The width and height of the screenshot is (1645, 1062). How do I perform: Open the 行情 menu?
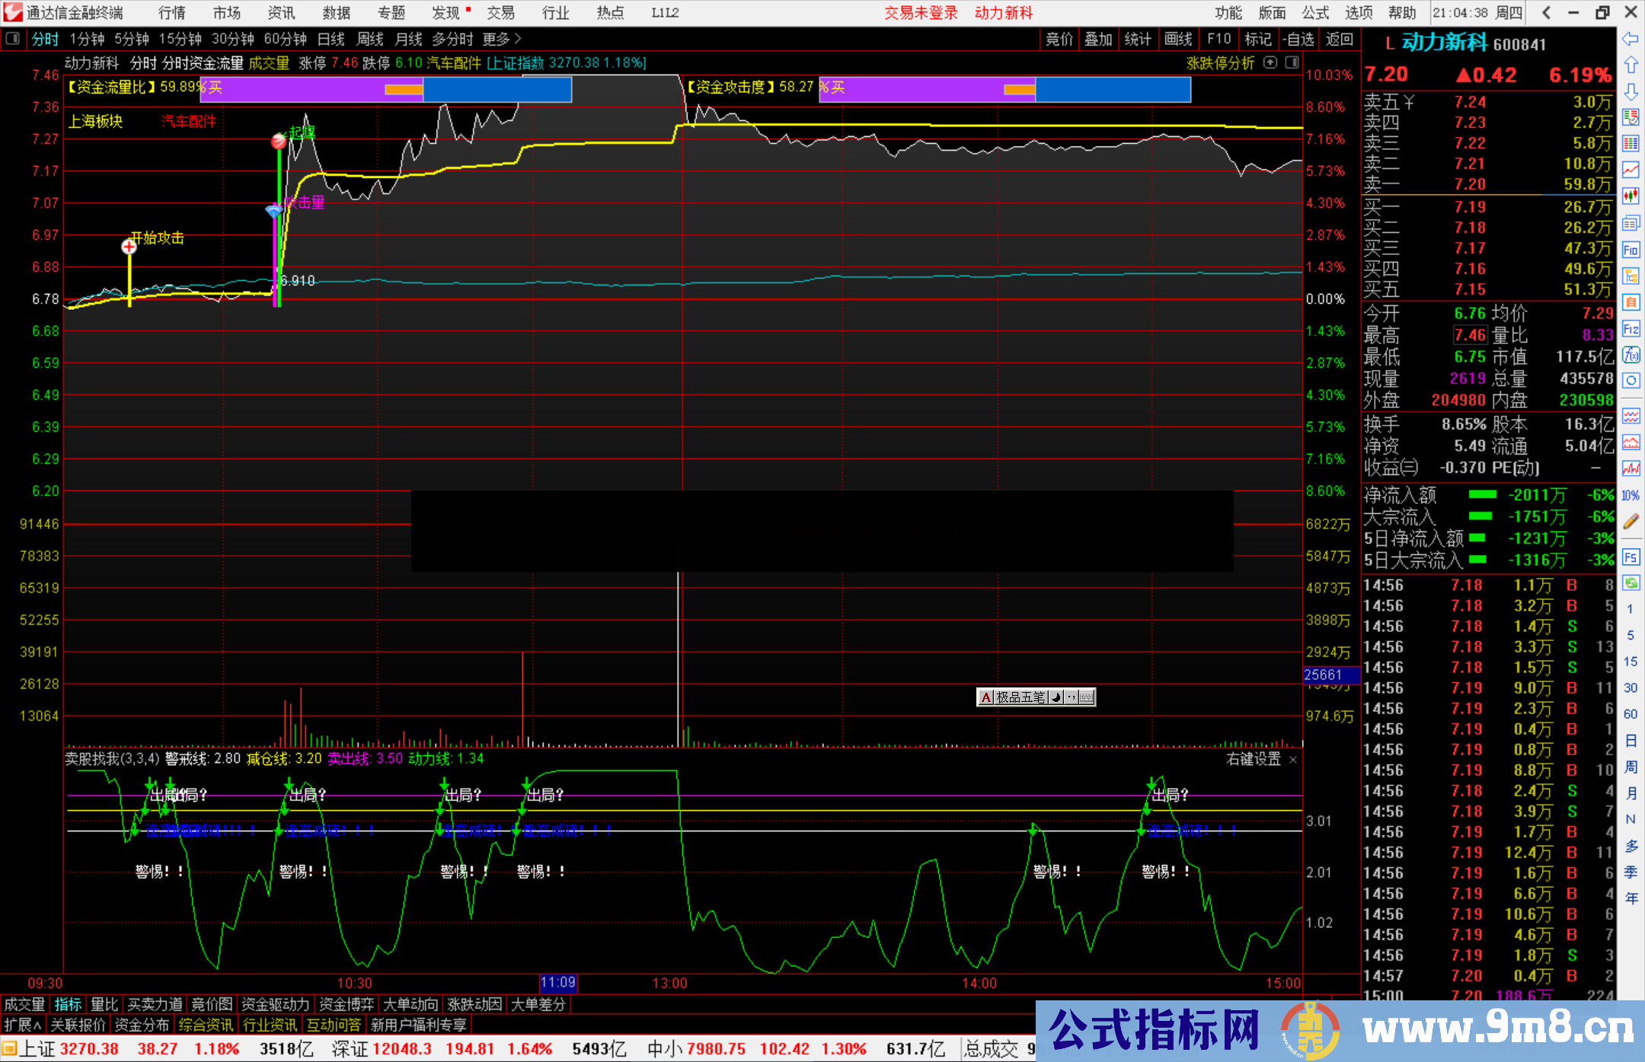coord(171,13)
